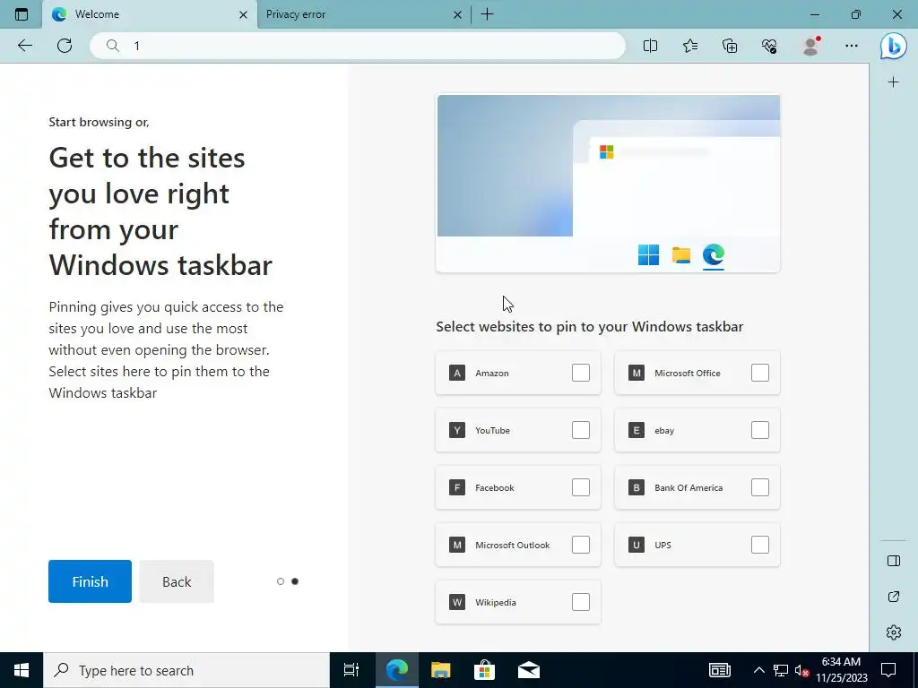Screen dimensions: 918x688
Task: Show hidden system tray icons
Action: 758,670
